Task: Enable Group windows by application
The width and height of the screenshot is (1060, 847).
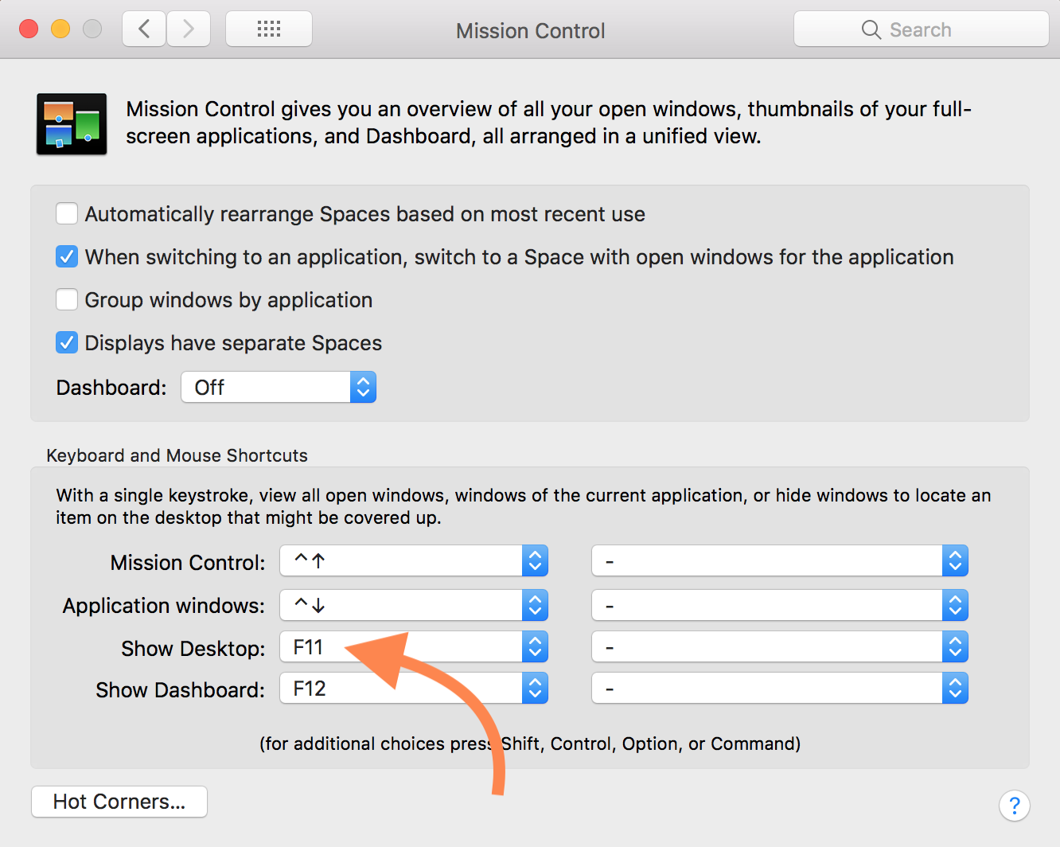Action: point(67,299)
